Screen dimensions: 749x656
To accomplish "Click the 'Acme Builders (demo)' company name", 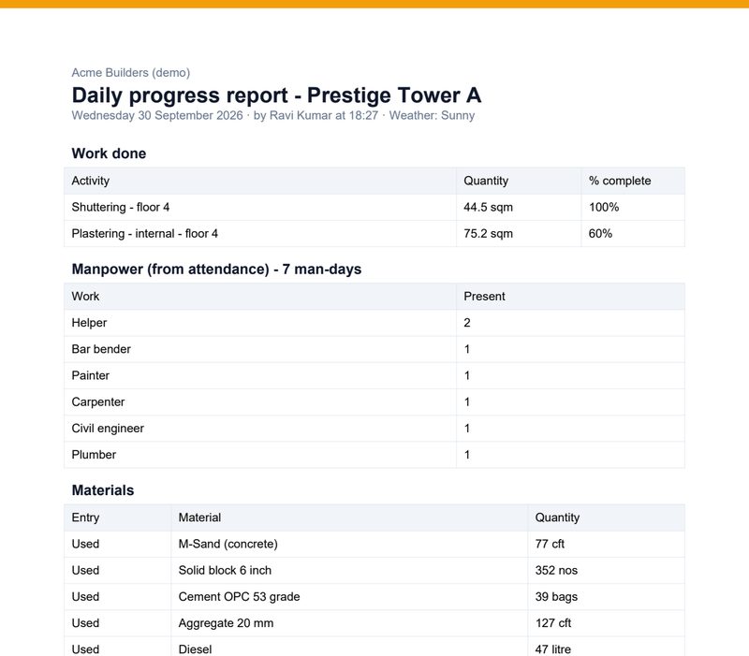I will [130, 73].
